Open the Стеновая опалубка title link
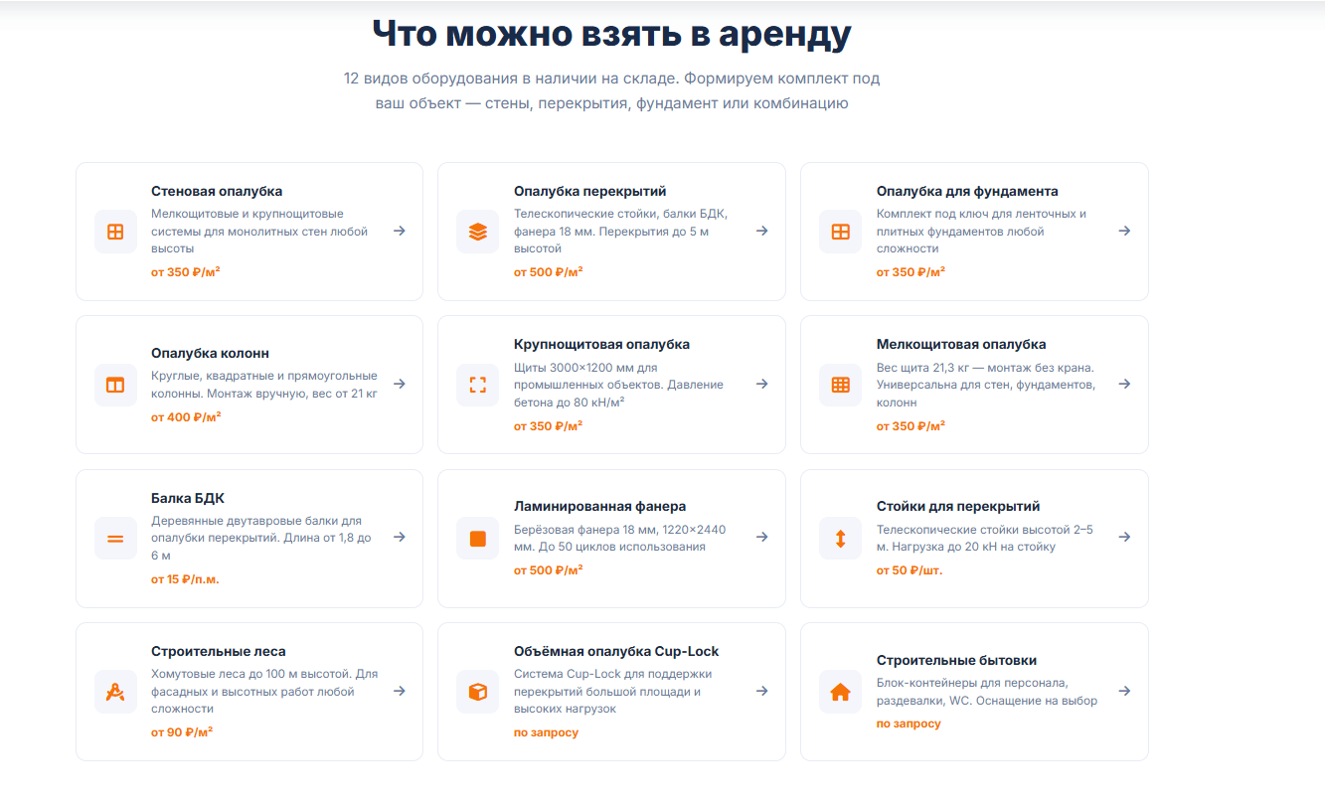Viewport: 1325px width, 806px height. (217, 191)
